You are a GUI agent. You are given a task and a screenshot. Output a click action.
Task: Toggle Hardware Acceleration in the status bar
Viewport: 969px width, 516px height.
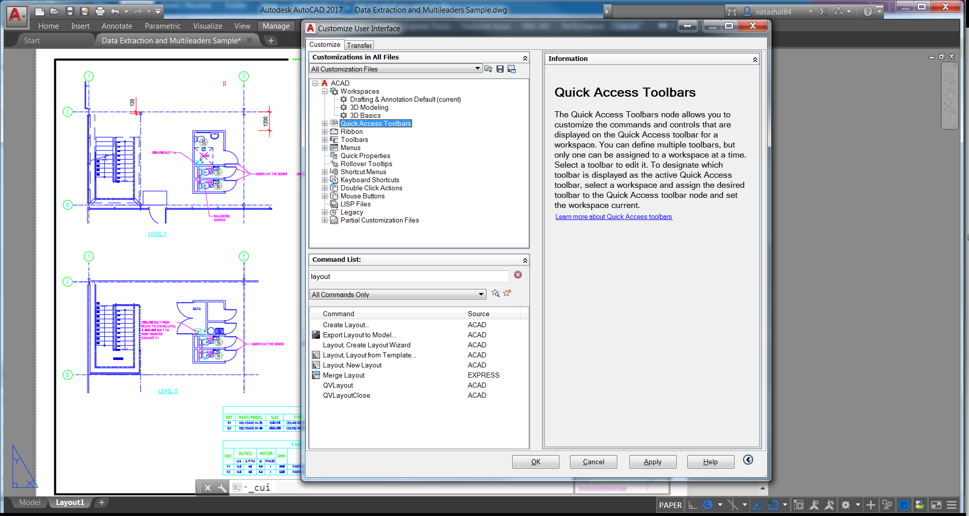tap(904, 504)
